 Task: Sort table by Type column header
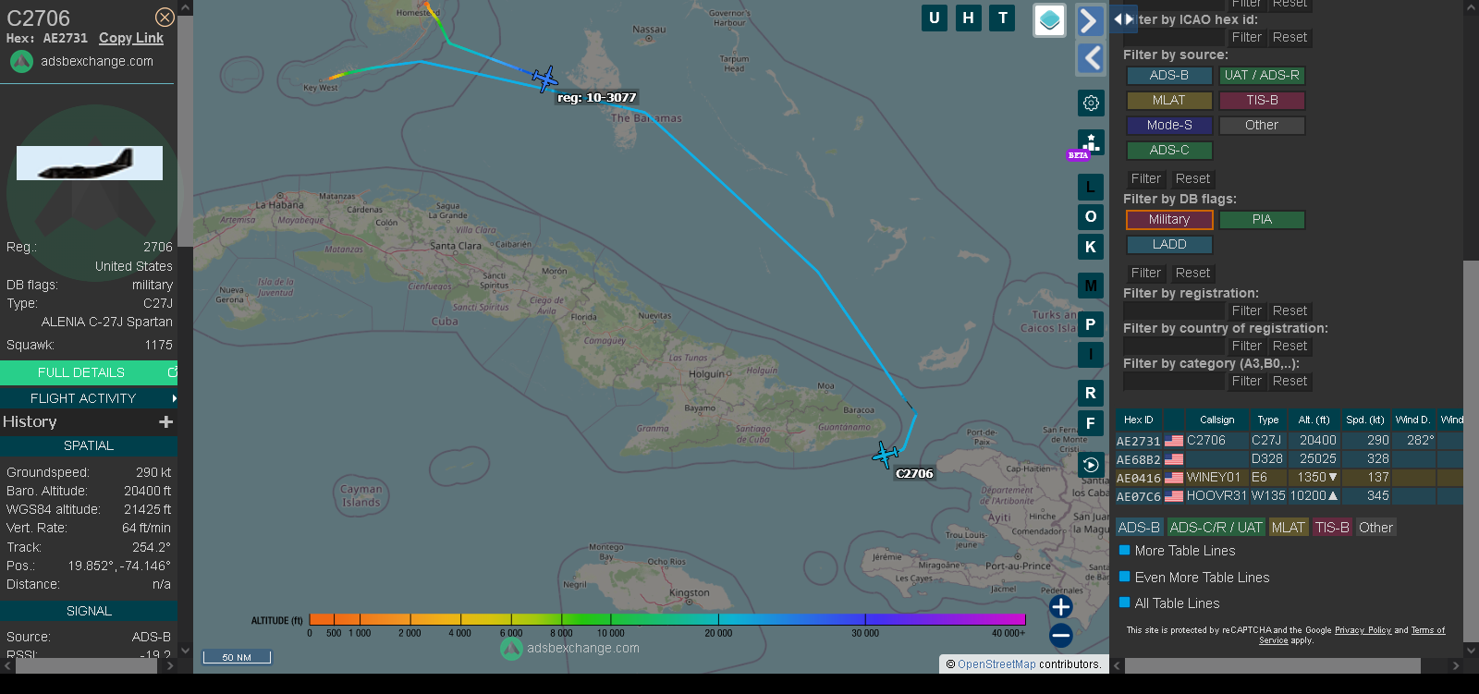coord(1268,420)
